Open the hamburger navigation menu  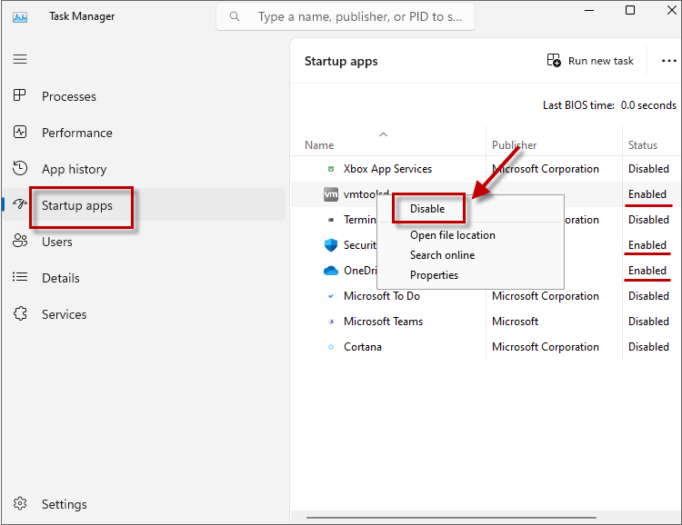tap(20, 59)
